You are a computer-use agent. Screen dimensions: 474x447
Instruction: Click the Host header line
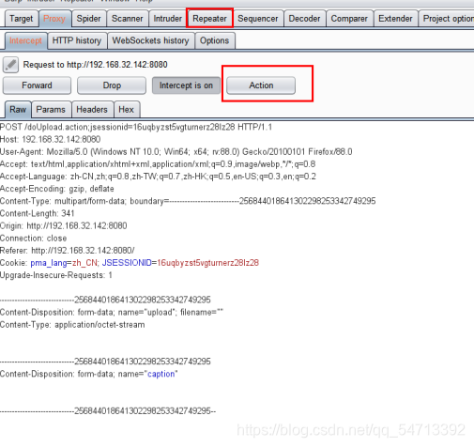[x=50, y=139]
